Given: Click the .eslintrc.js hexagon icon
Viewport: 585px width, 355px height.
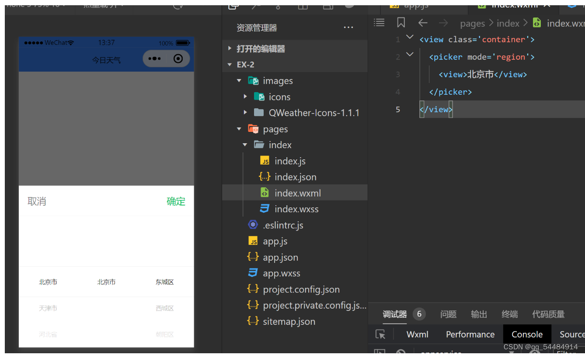Looking at the screenshot, I should click(253, 225).
